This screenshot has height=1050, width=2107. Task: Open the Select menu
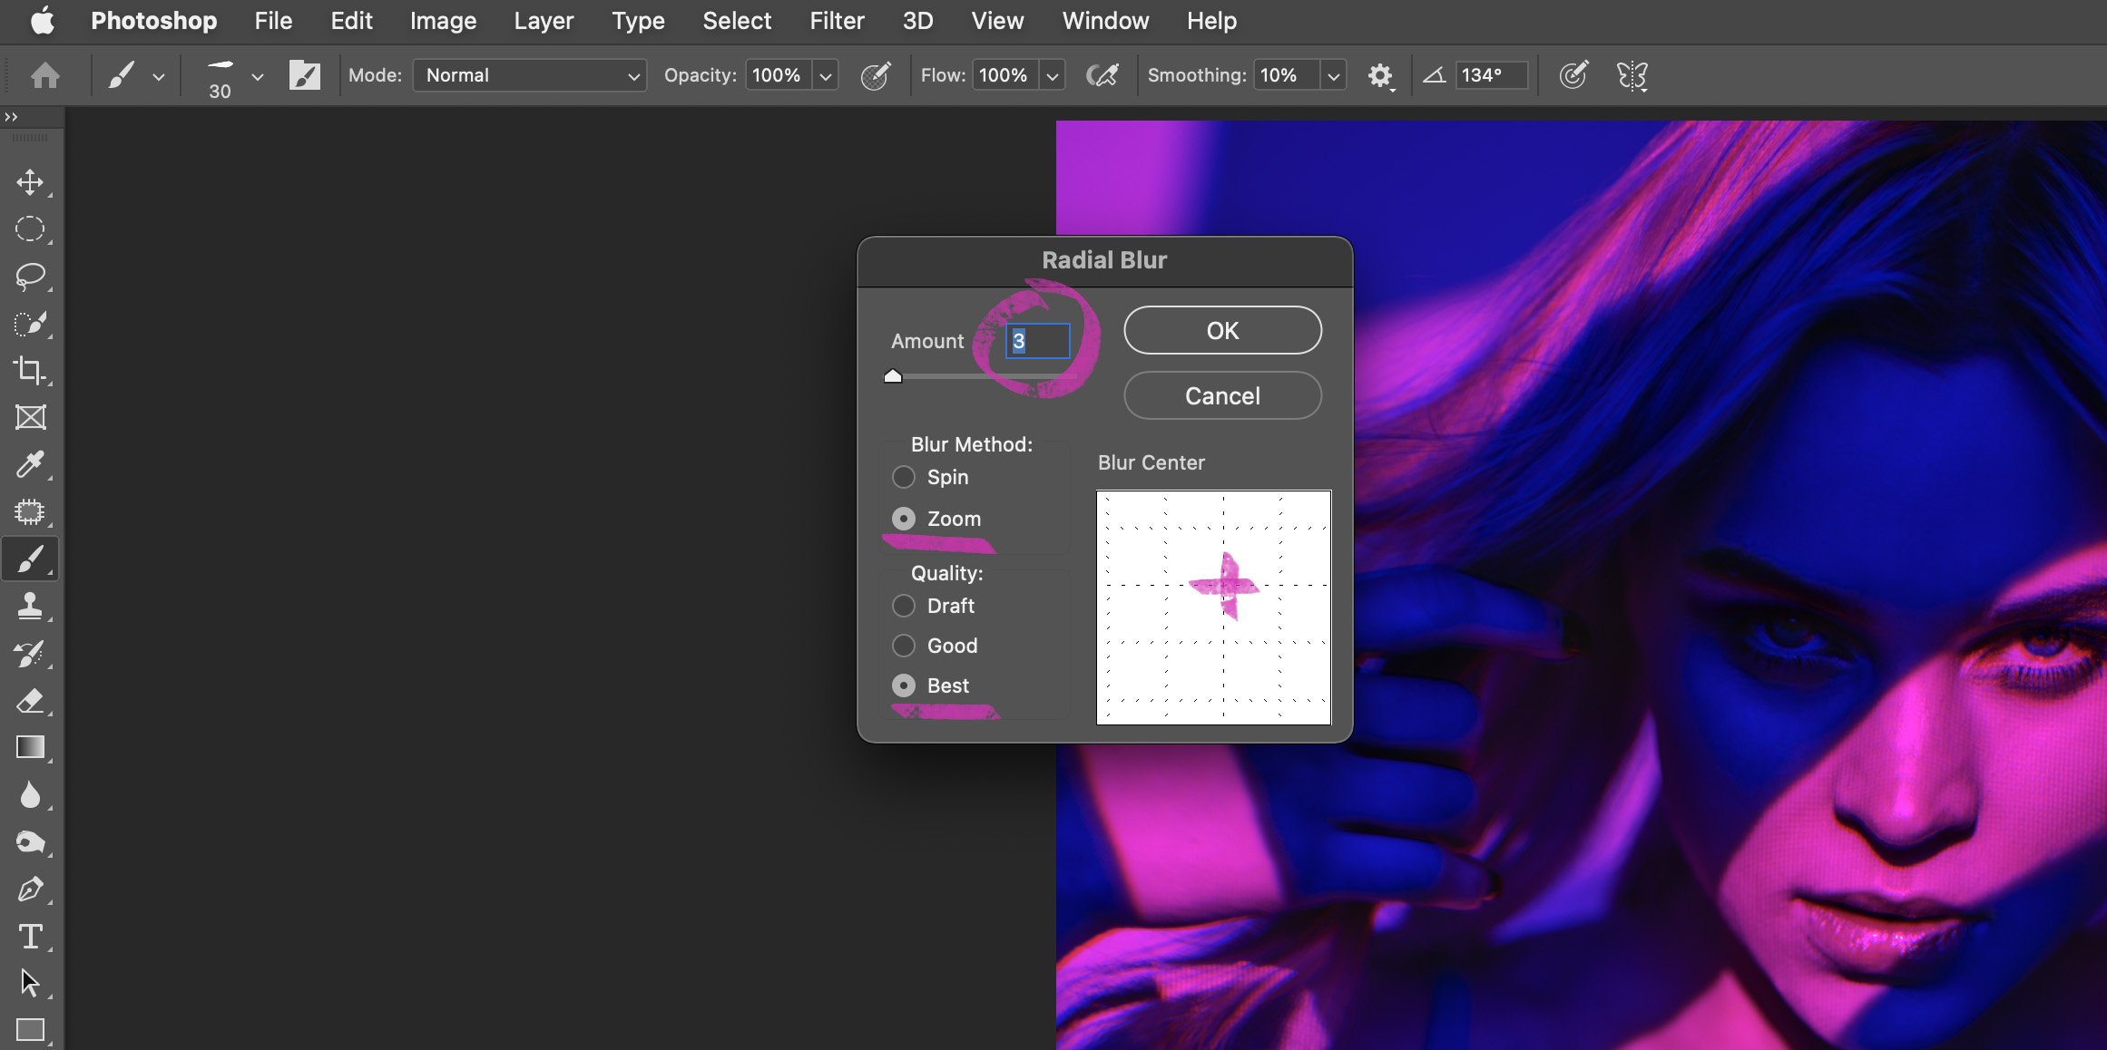(x=737, y=21)
